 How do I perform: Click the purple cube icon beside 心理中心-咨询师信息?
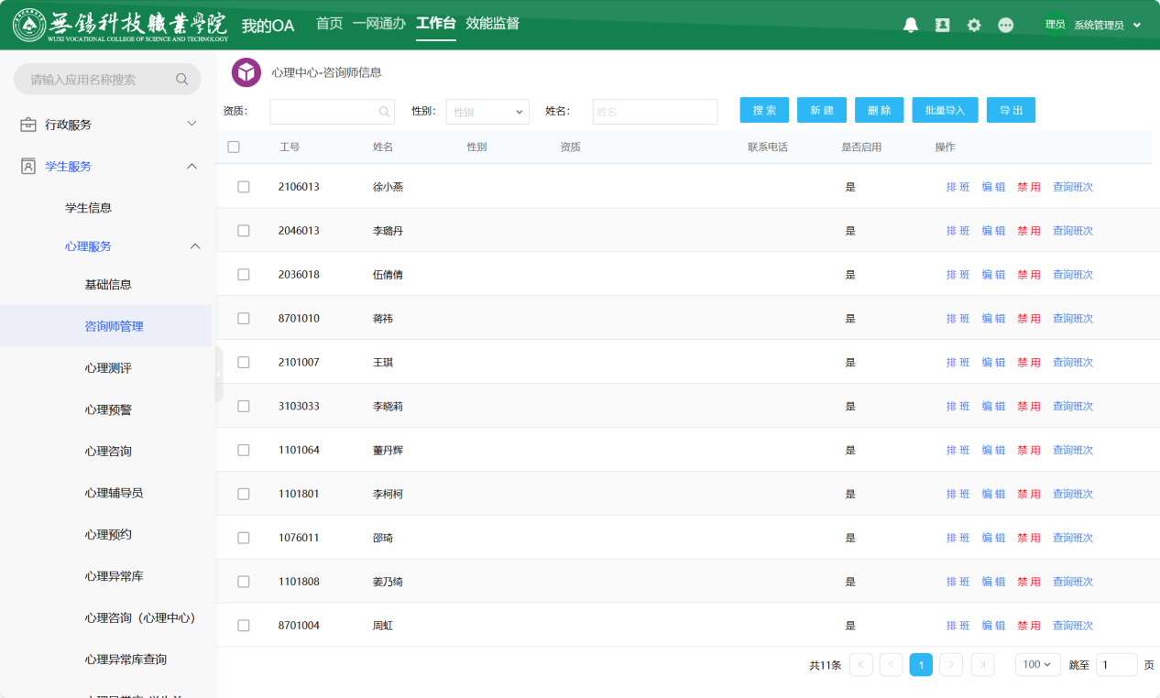click(x=246, y=72)
